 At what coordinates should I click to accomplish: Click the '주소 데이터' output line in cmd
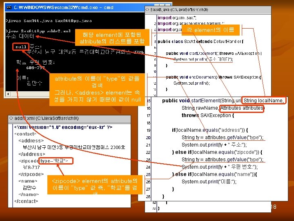20,36
